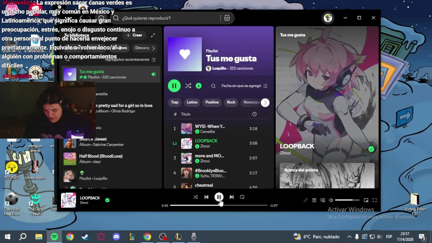Image resolution: width=432 pixels, height=243 pixels.
Task: Click the Tus me gusta heart cover
Action: [185, 54]
